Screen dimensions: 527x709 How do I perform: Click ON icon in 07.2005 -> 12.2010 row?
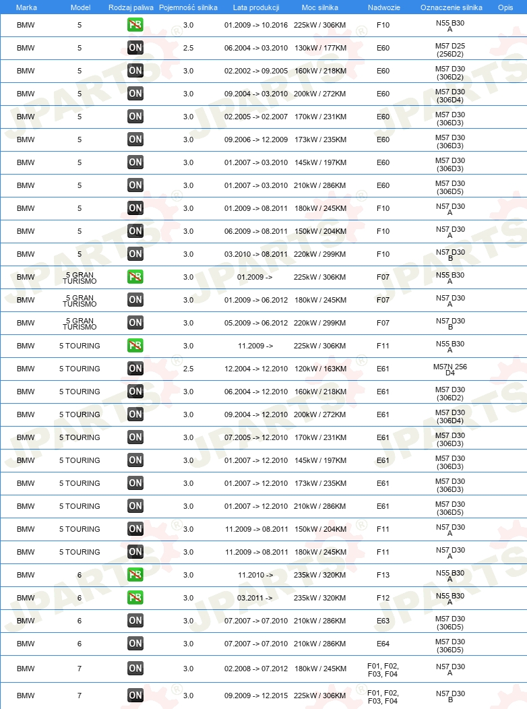point(135,437)
